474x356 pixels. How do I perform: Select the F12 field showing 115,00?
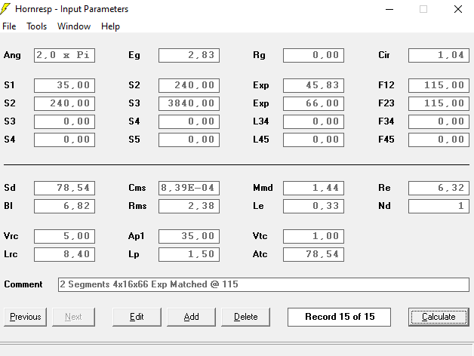point(439,85)
